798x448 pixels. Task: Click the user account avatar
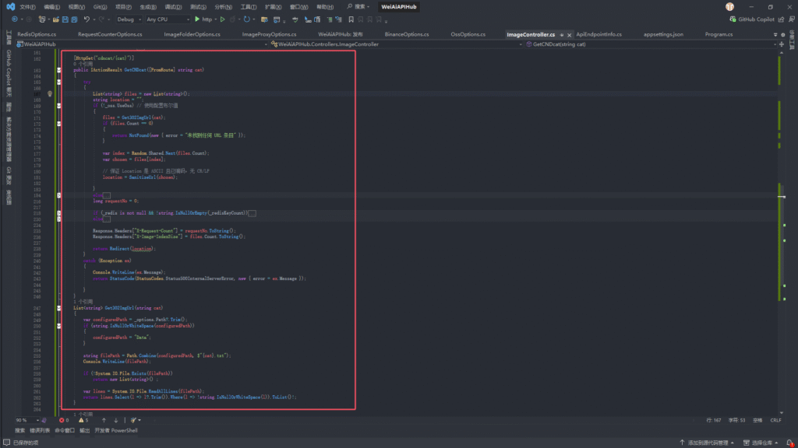(729, 6)
